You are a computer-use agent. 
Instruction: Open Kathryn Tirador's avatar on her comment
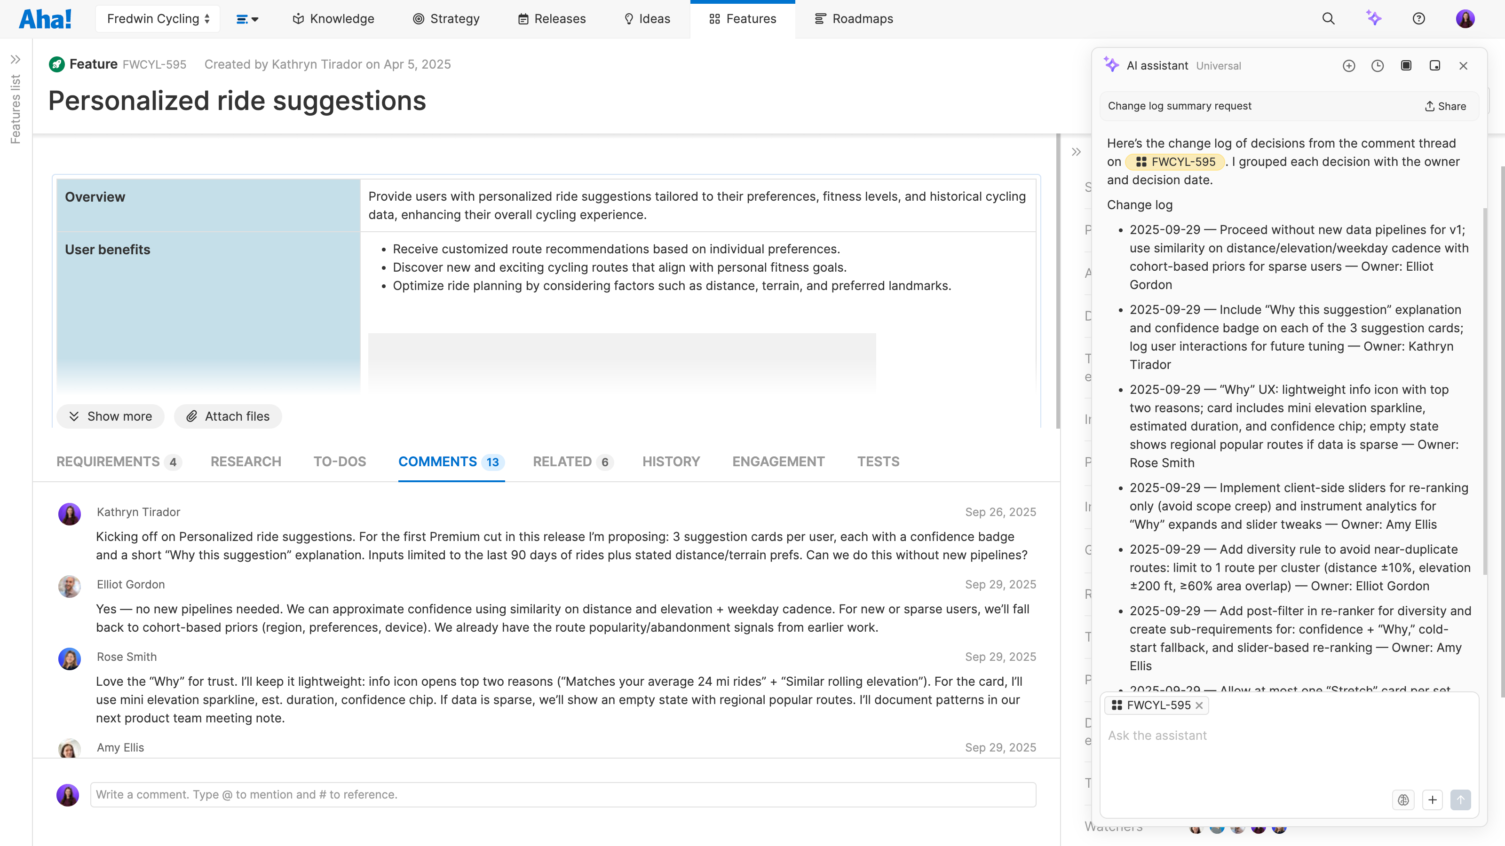[x=69, y=514]
